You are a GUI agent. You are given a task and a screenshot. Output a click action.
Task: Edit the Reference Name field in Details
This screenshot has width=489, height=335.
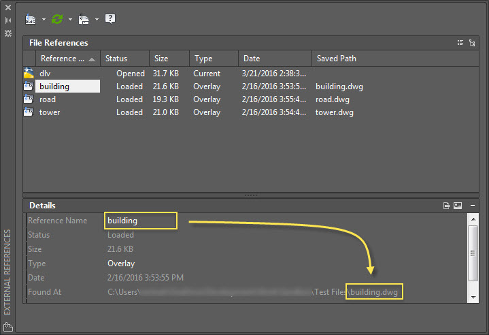(141, 221)
